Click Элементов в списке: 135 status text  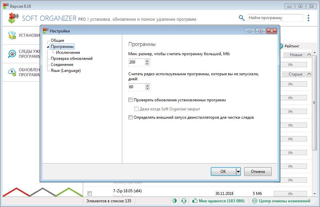109,201
